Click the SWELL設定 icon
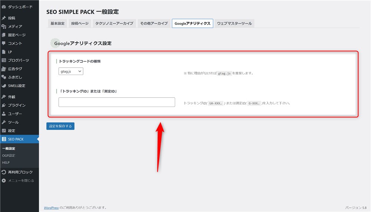The height and width of the screenshot is (212, 371). [x=4, y=86]
